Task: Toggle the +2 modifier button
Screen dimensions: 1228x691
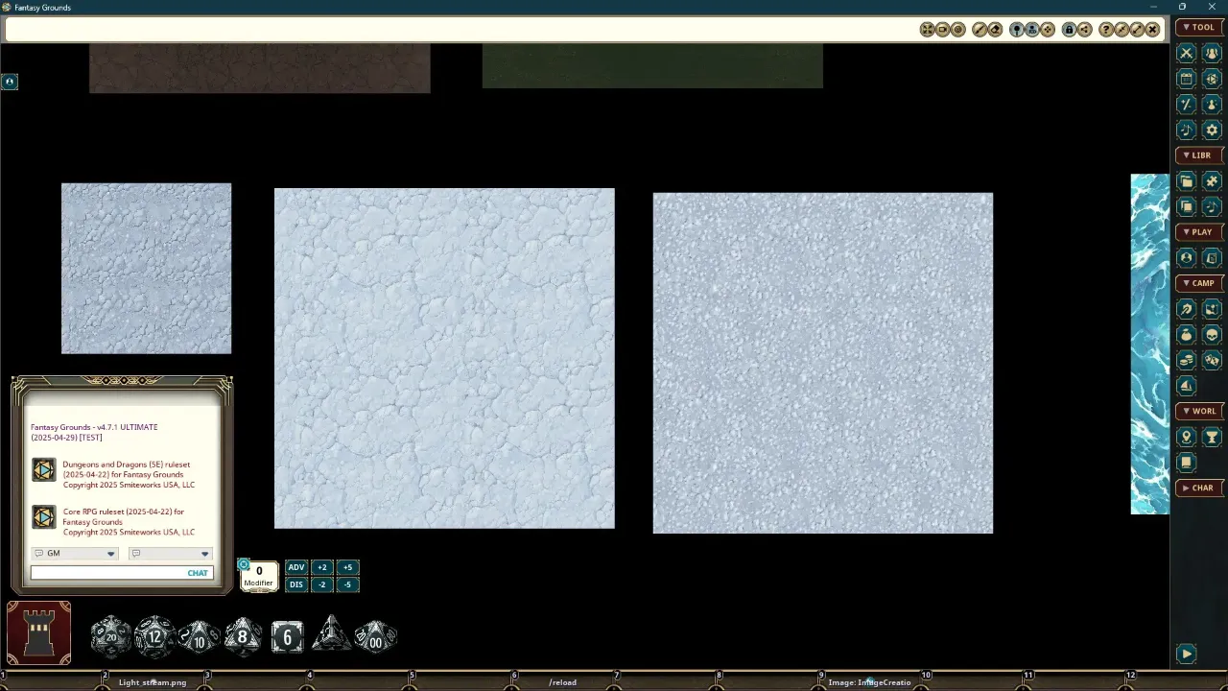Action: point(322,567)
